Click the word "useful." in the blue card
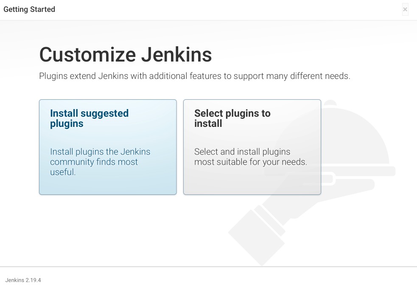Viewport: 417px width, 292px height. point(63,172)
